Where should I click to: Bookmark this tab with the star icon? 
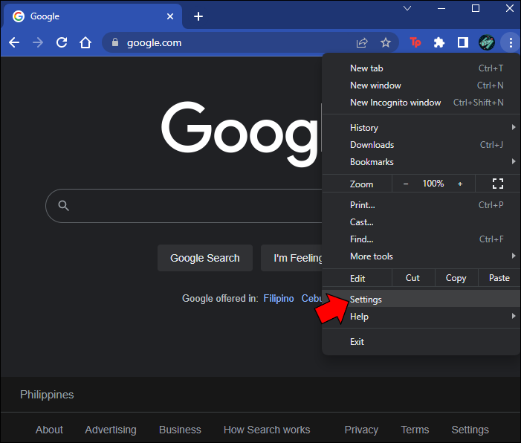(386, 42)
